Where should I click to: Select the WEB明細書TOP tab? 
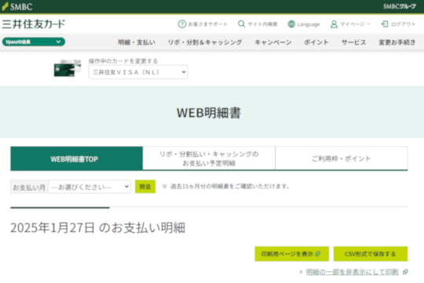click(x=76, y=158)
